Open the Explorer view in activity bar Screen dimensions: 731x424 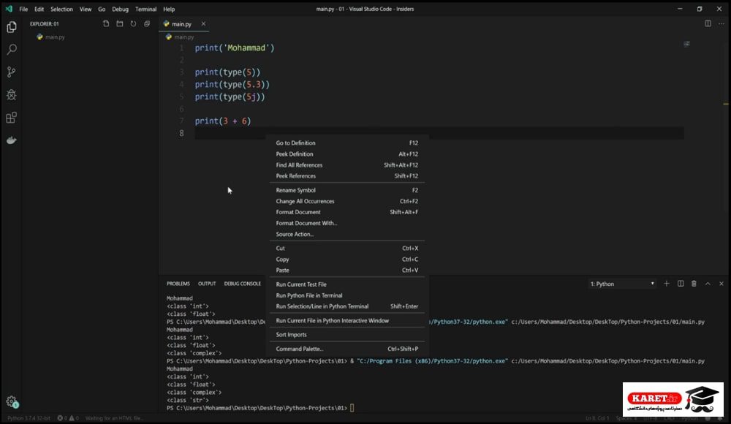(12, 27)
